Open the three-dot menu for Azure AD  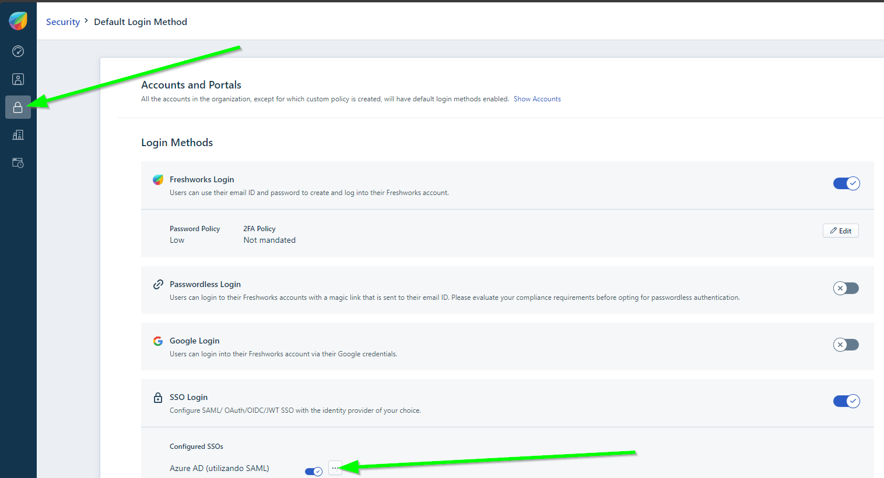(335, 468)
